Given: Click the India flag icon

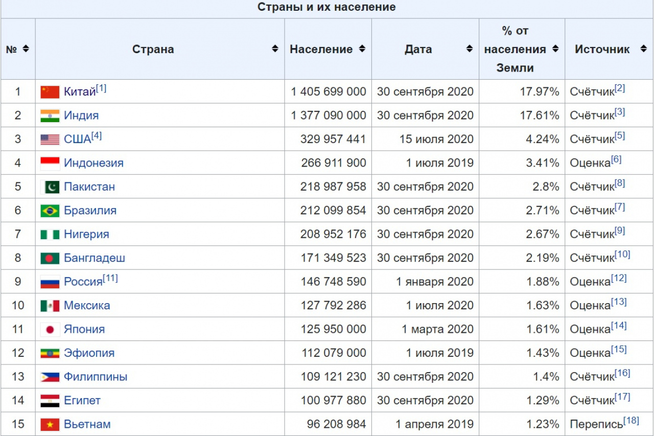Looking at the screenshot, I should [50, 116].
